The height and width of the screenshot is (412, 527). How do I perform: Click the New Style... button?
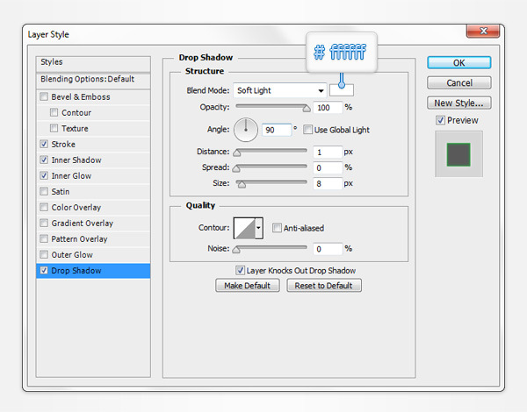tap(459, 103)
